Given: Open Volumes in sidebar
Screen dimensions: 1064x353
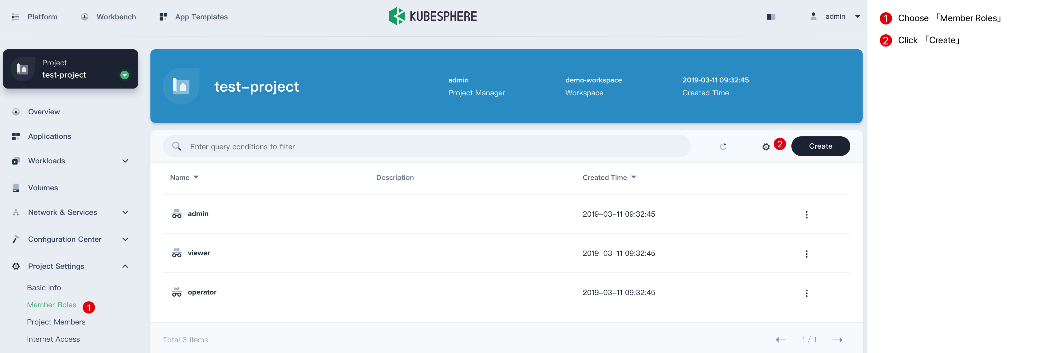Looking at the screenshot, I should pyautogui.click(x=43, y=188).
